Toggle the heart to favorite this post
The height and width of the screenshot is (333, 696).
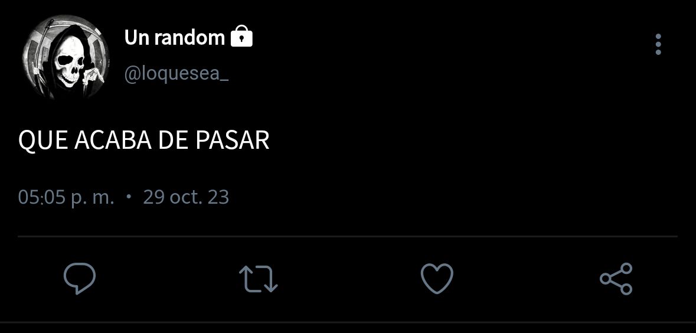pos(437,279)
